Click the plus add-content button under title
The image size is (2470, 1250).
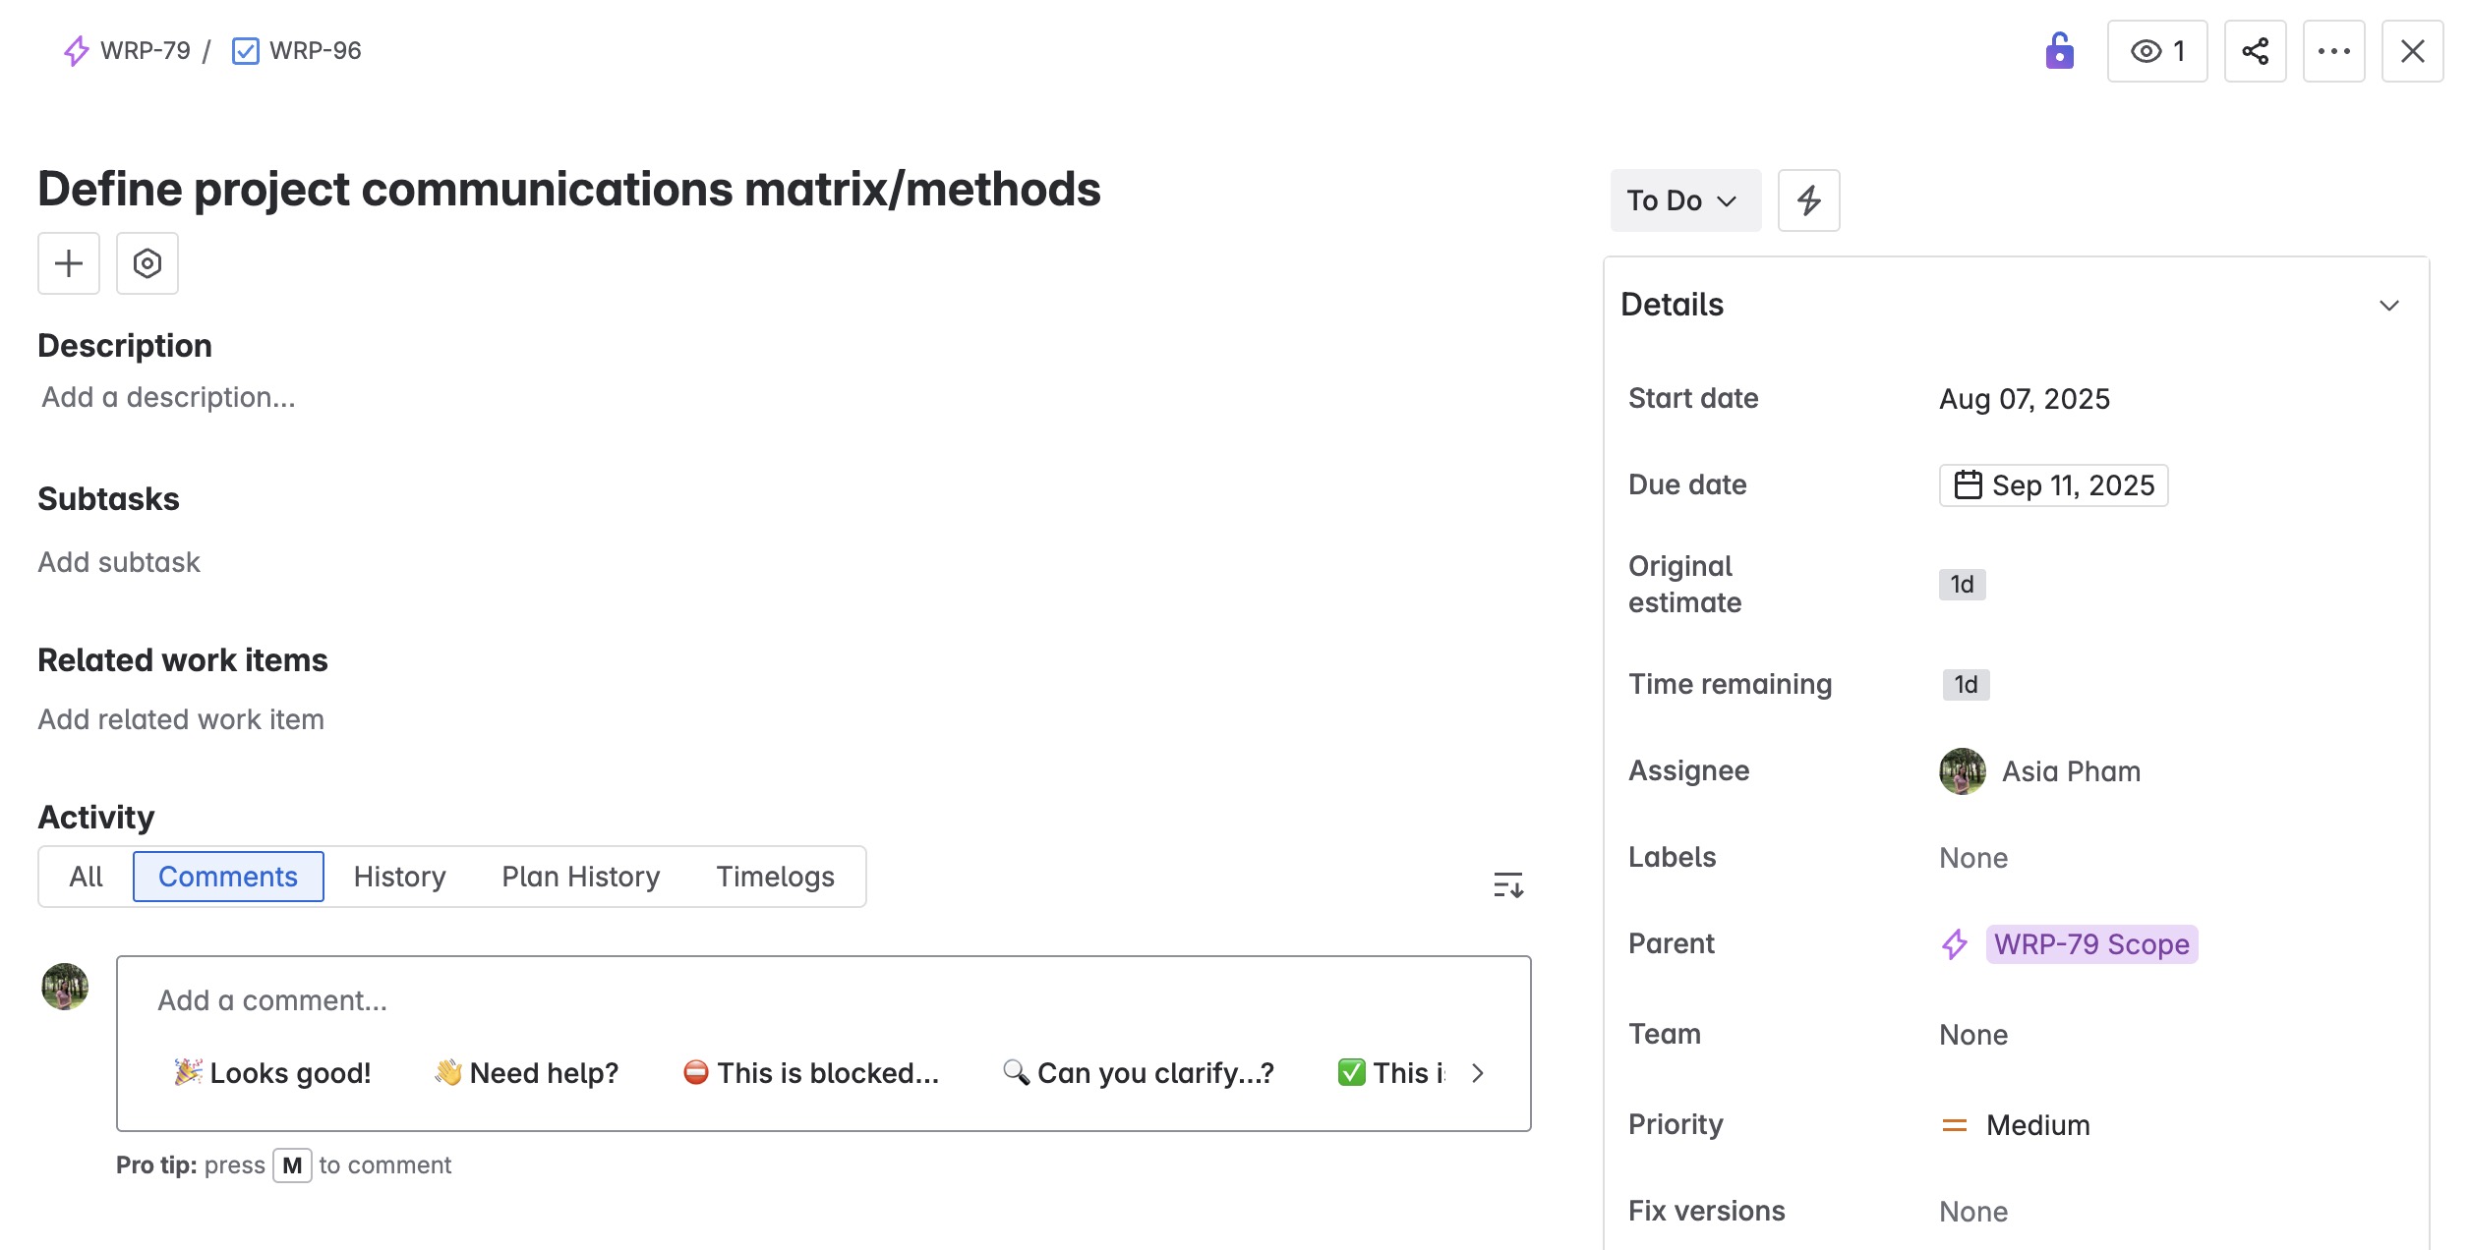point(69,263)
